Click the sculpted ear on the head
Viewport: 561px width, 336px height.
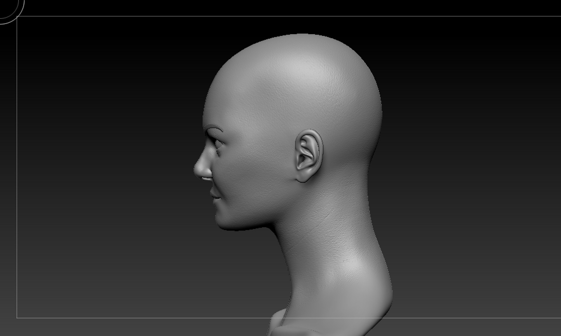coord(309,155)
